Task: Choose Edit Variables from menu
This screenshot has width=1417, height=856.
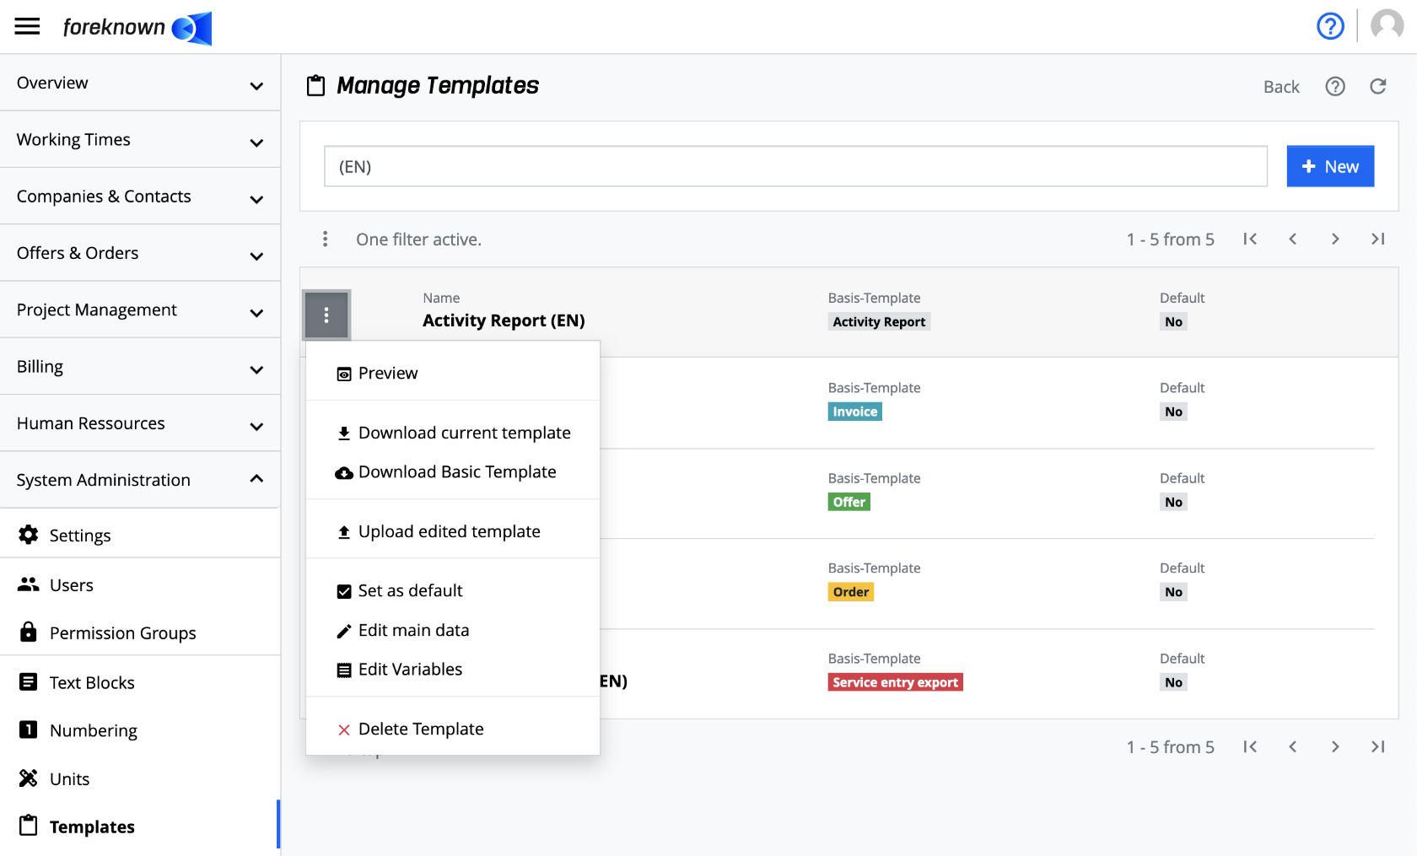Action: point(410,670)
